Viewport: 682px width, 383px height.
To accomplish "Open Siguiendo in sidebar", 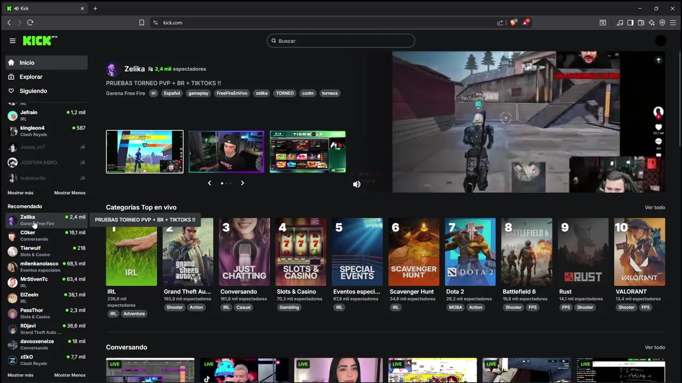I will [x=47, y=91].
